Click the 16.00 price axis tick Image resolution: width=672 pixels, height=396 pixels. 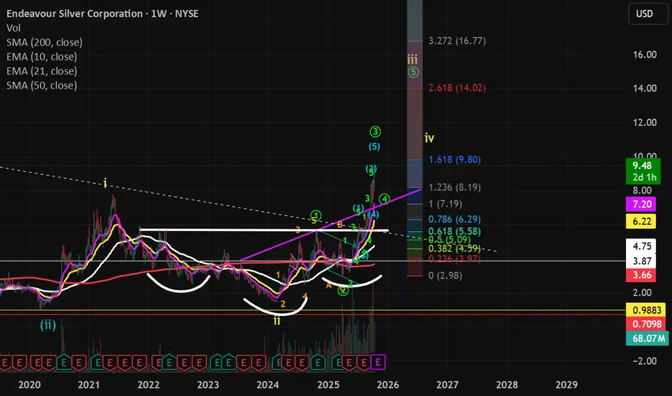(x=645, y=55)
